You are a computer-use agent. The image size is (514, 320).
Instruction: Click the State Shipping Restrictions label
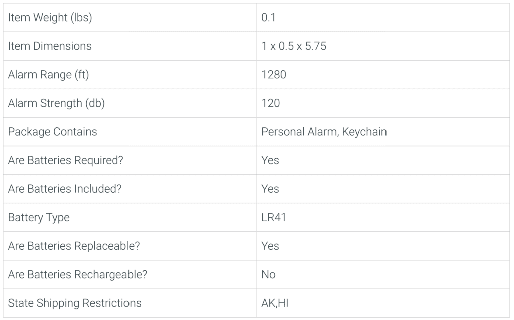point(74,303)
